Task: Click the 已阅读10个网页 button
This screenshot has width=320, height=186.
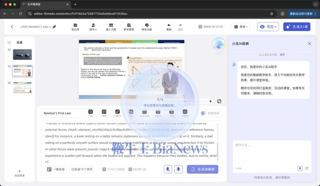Action: tap(82, 169)
